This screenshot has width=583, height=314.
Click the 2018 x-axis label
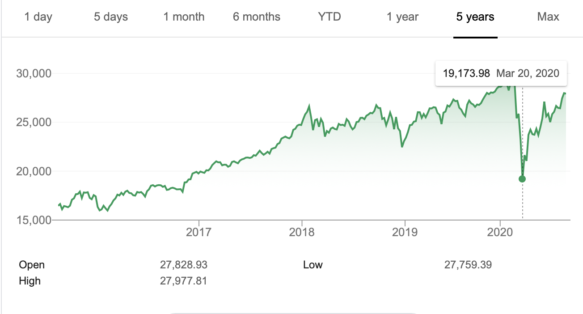pyautogui.click(x=302, y=232)
